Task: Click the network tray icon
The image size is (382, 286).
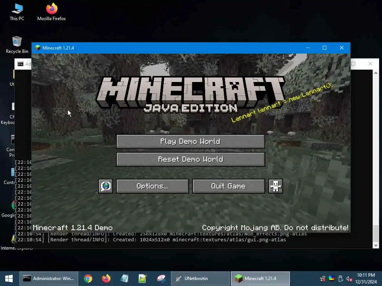Action: click(323, 279)
